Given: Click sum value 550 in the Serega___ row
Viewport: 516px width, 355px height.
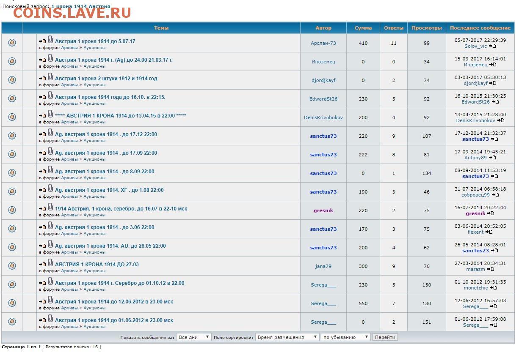Looking at the screenshot, I should pos(363,303).
